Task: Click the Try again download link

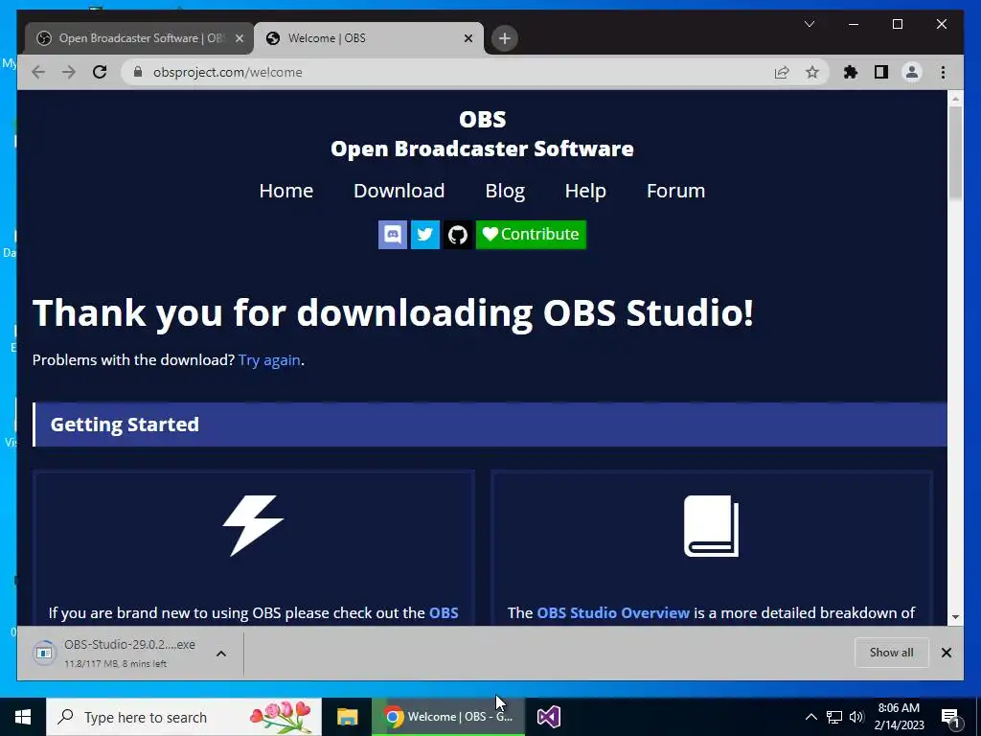Action: pyautogui.click(x=269, y=360)
